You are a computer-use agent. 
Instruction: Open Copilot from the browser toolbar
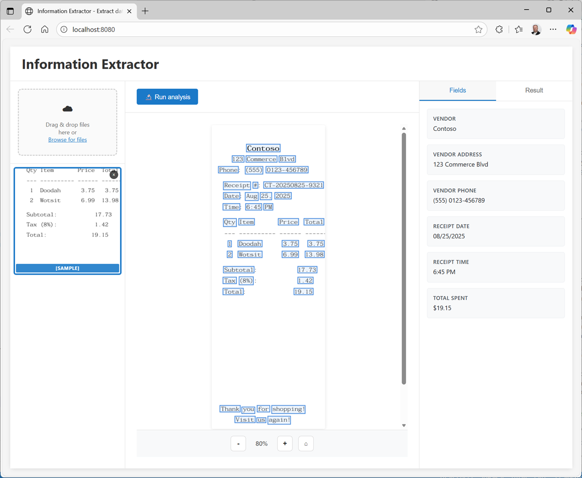571,29
